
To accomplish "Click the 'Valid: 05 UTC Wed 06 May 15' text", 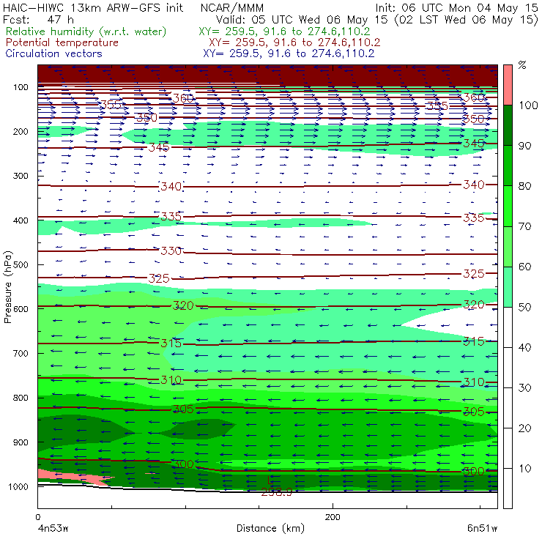I will pos(302,19).
